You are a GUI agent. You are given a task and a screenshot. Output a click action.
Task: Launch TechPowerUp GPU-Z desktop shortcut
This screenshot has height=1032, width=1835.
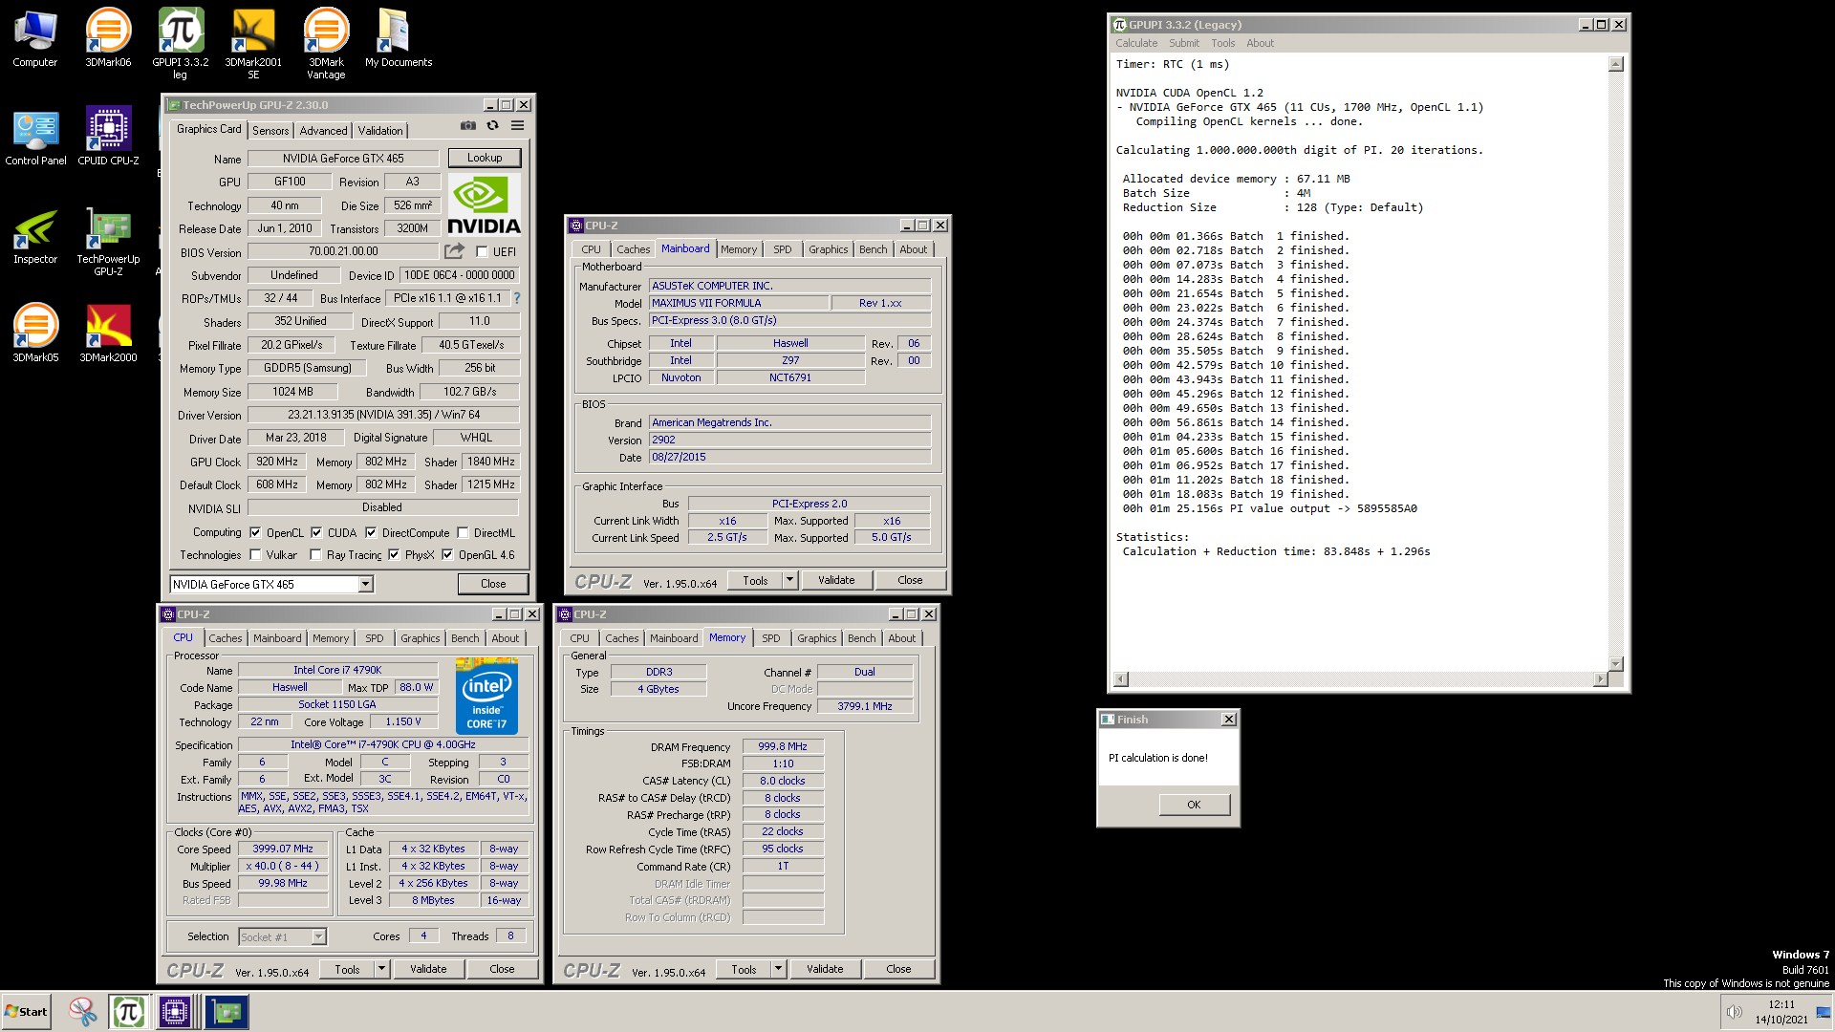[108, 241]
